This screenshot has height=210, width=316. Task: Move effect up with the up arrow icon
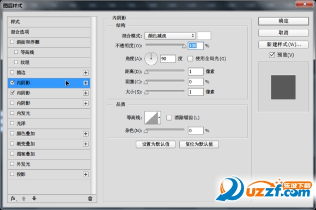tap(23, 199)
